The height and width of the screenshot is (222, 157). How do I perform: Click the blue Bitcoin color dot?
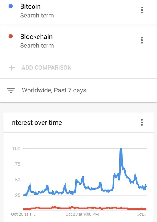point(11,6)
